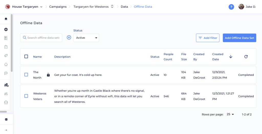Open the clipboard checklist icon in sidebar

point(6,47)
